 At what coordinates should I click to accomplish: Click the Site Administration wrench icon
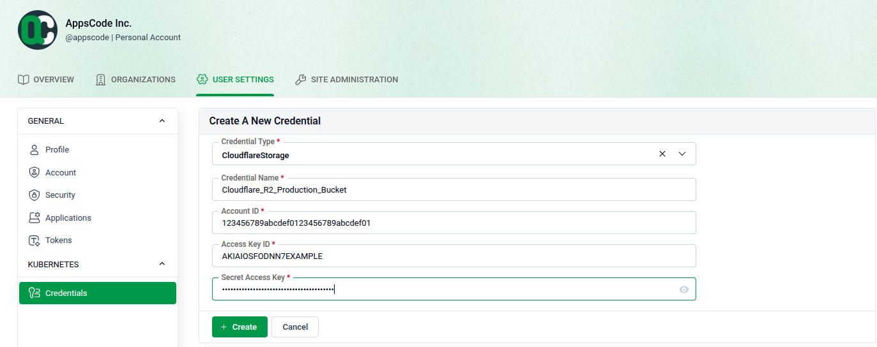coord(300,80)
